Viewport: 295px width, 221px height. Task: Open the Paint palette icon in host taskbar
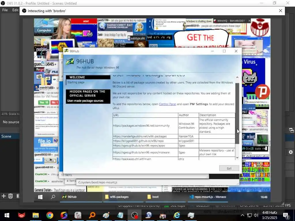[106, 215]
